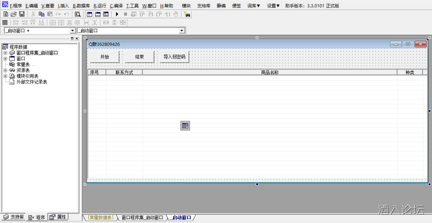
Task: Switch to the 属性 panel tab
Action: click(x=58, y=217)
